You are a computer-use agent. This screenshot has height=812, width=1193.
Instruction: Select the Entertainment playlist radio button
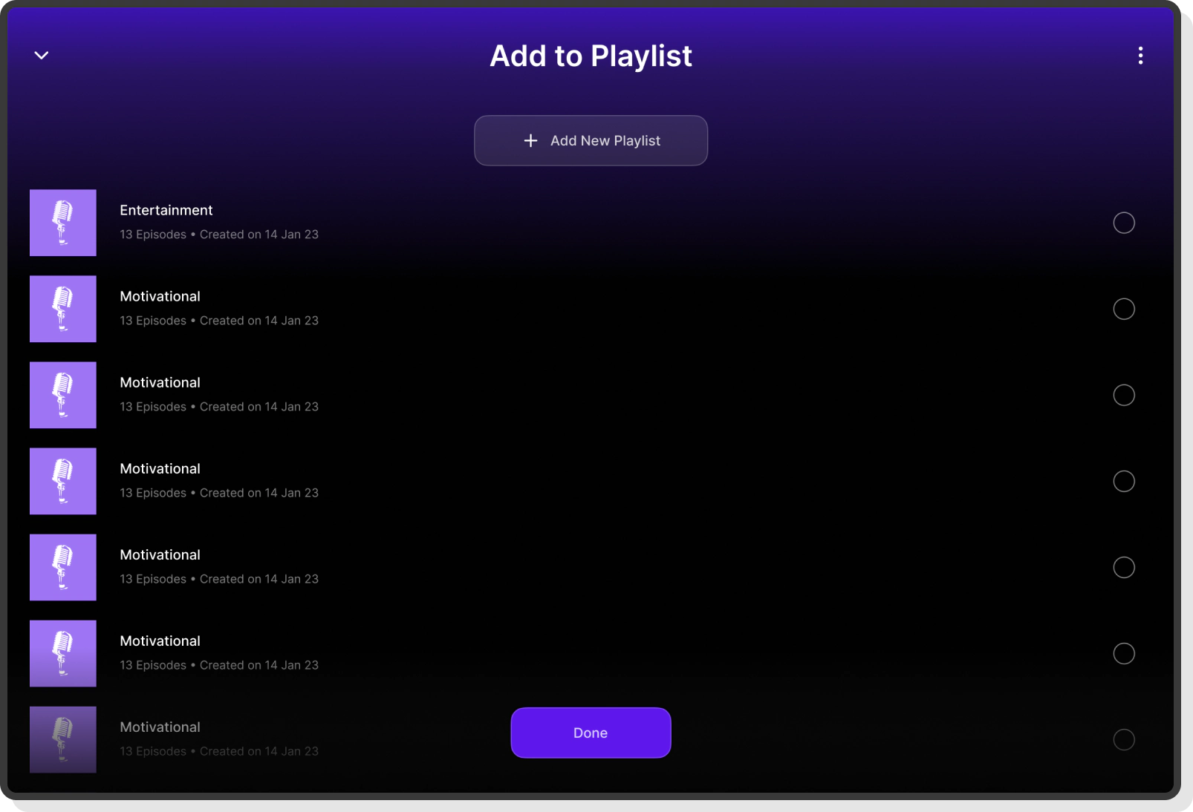click(1124, 223)
